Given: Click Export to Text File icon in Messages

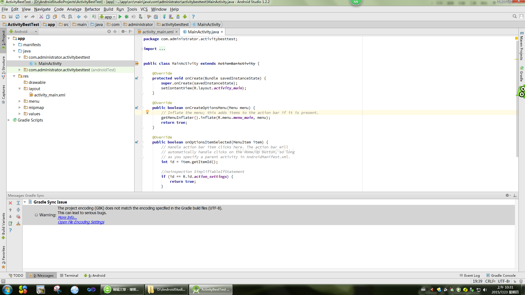Looking at the screenshot, I should [10, 223].
